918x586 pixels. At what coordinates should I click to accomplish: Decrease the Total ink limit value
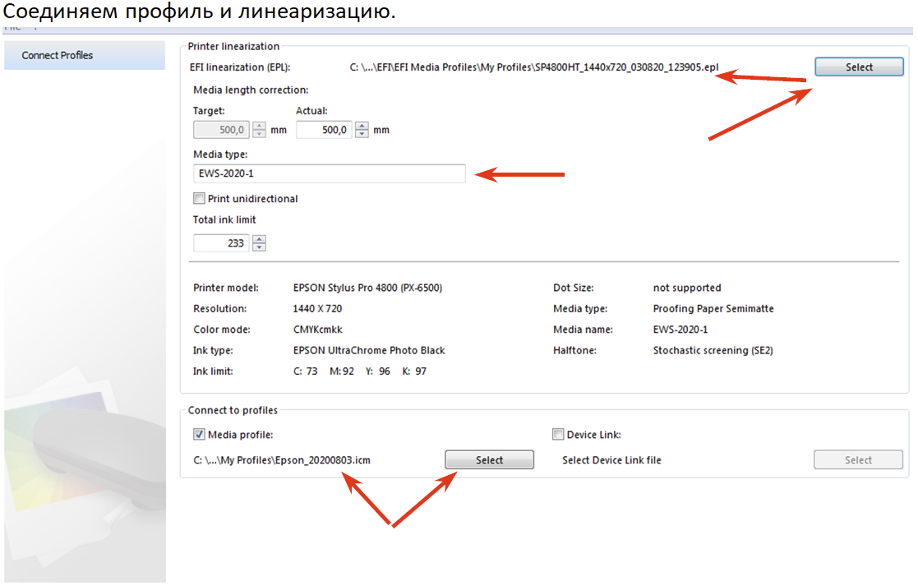259,247
